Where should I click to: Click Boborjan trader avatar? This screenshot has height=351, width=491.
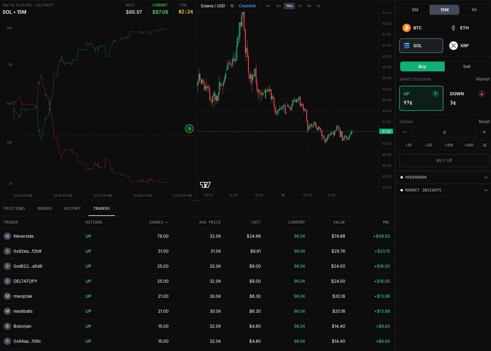(7, 326)
